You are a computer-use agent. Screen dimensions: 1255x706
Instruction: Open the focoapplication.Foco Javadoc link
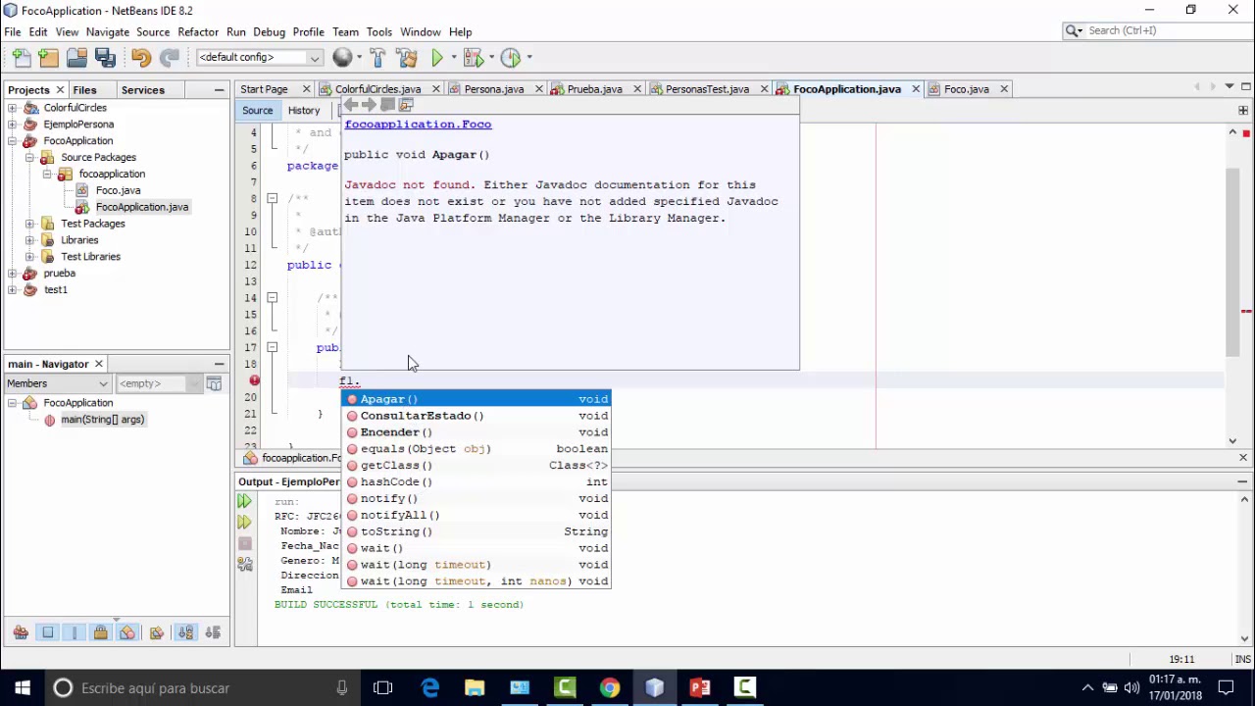coord(418,125)
